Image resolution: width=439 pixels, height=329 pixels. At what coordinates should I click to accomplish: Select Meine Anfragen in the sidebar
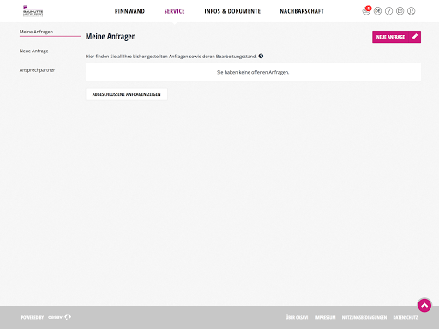36,32
